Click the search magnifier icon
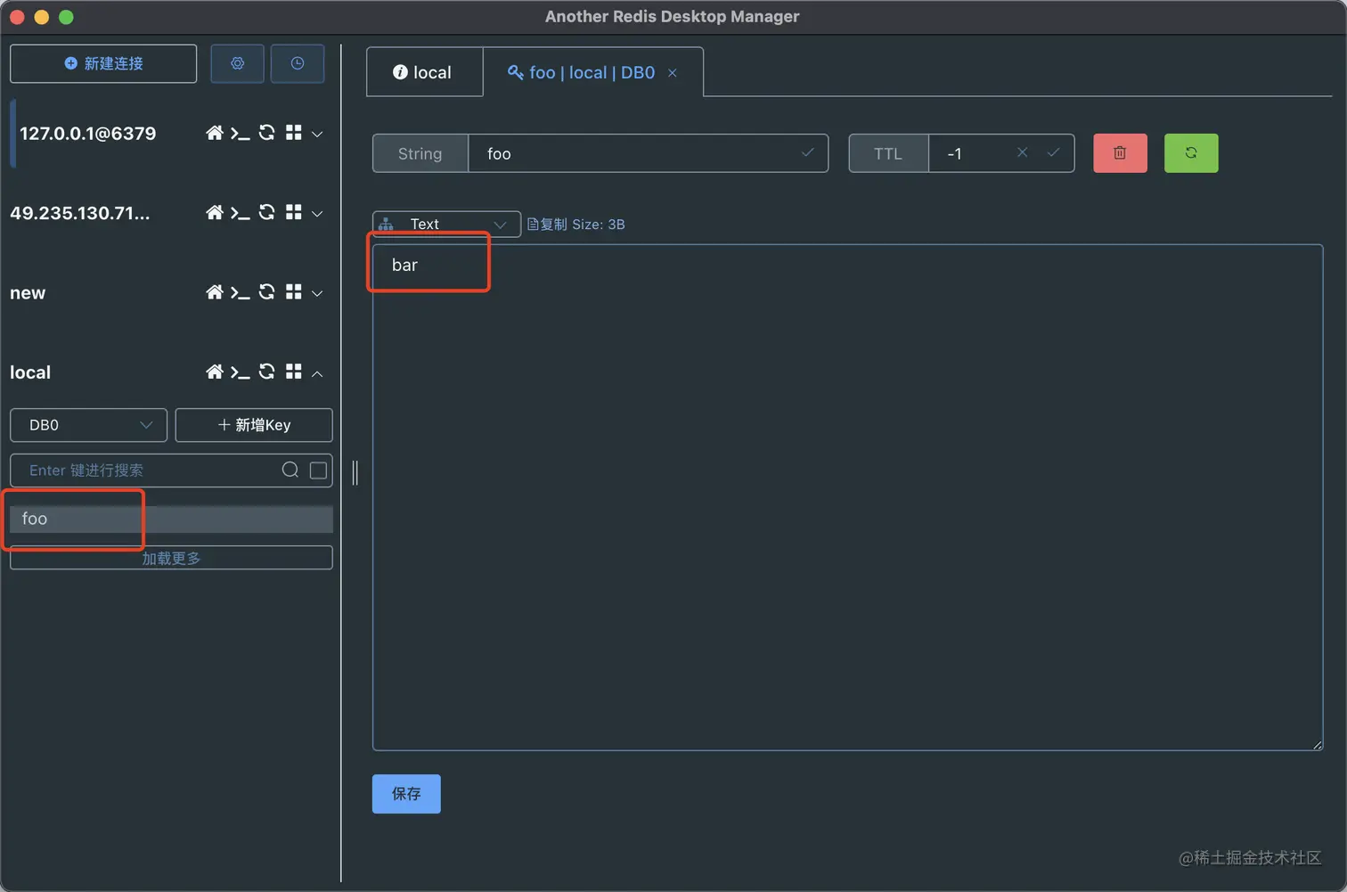This screenshot has width=1347, height=892. tap(290, 470)
